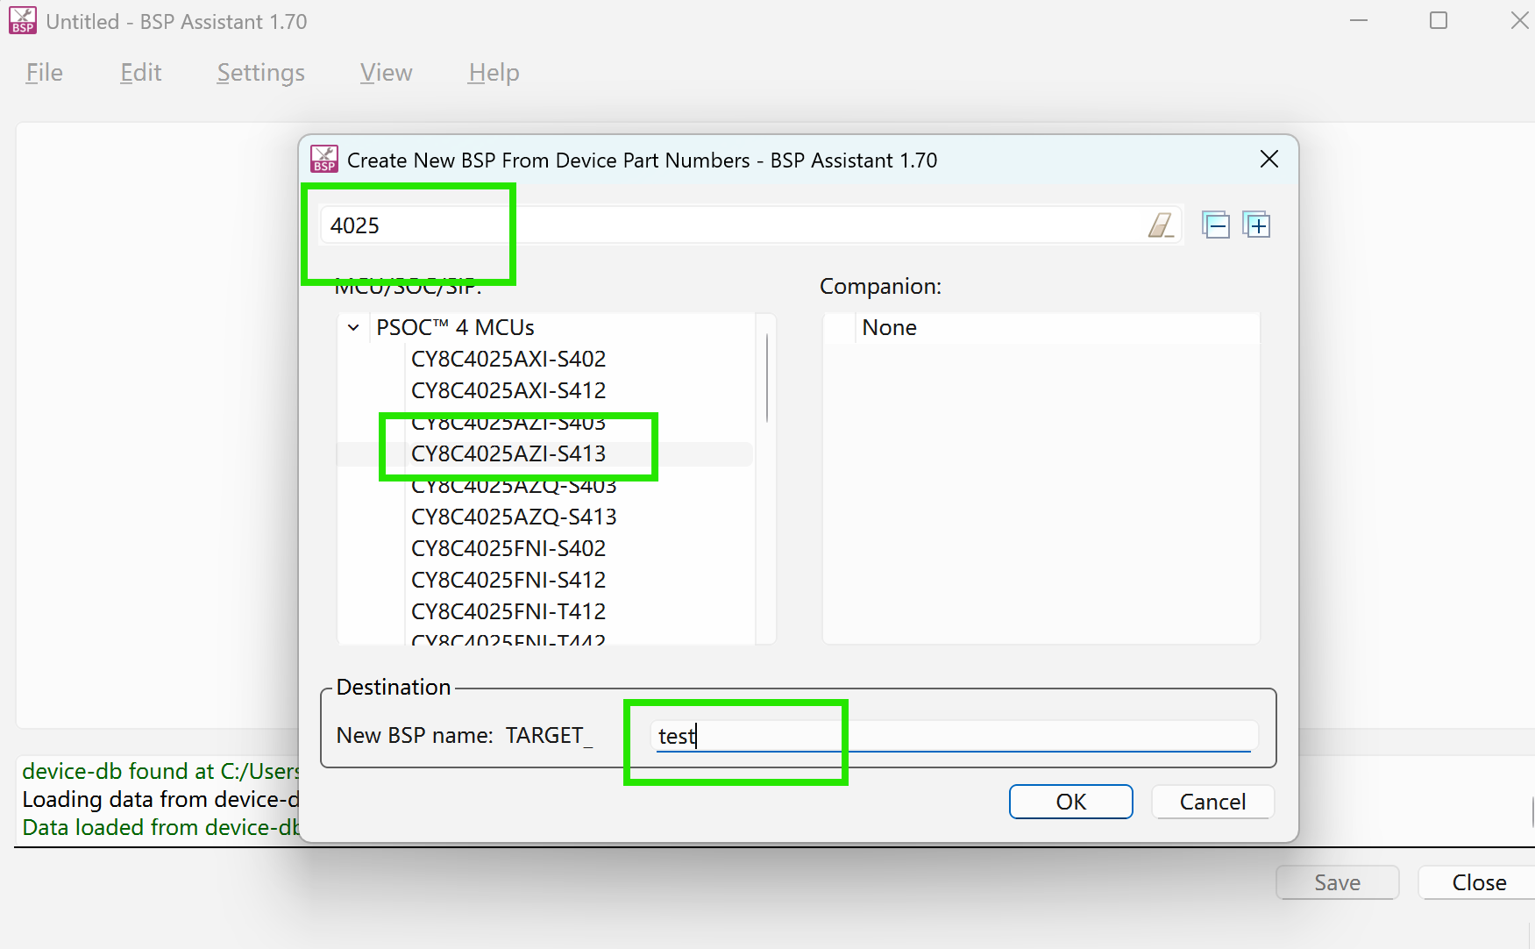Select device CY8C4025AZQ-S413

(514, 517)
